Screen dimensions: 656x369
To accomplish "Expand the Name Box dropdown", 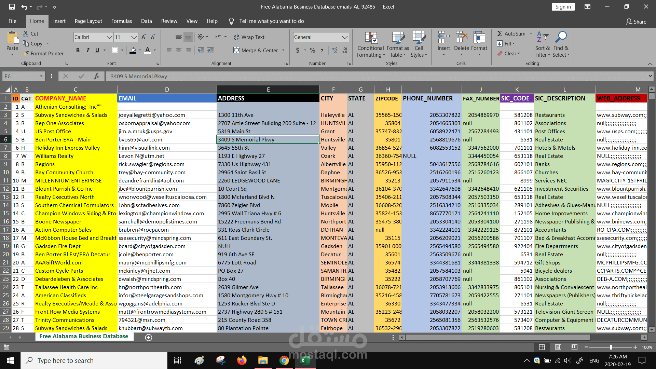I will pyautogui.click(x=41, y=76).
